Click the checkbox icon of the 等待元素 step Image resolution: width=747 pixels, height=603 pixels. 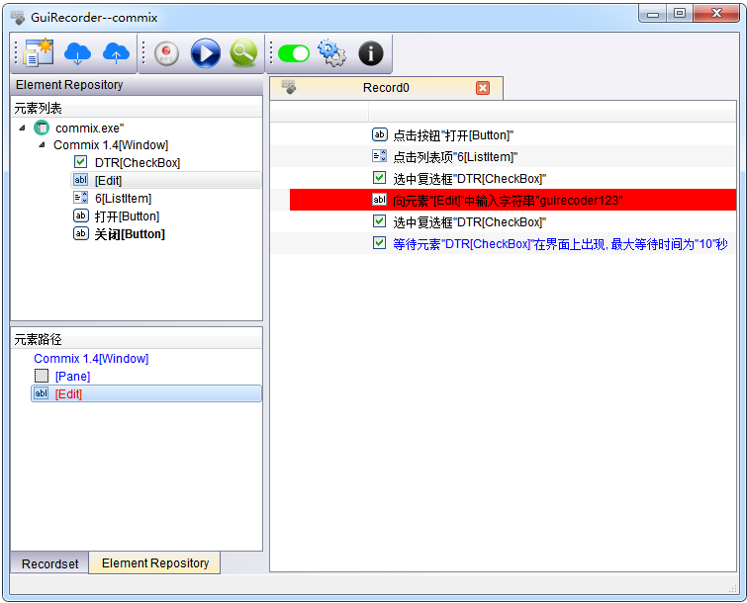tap(379, 243)
